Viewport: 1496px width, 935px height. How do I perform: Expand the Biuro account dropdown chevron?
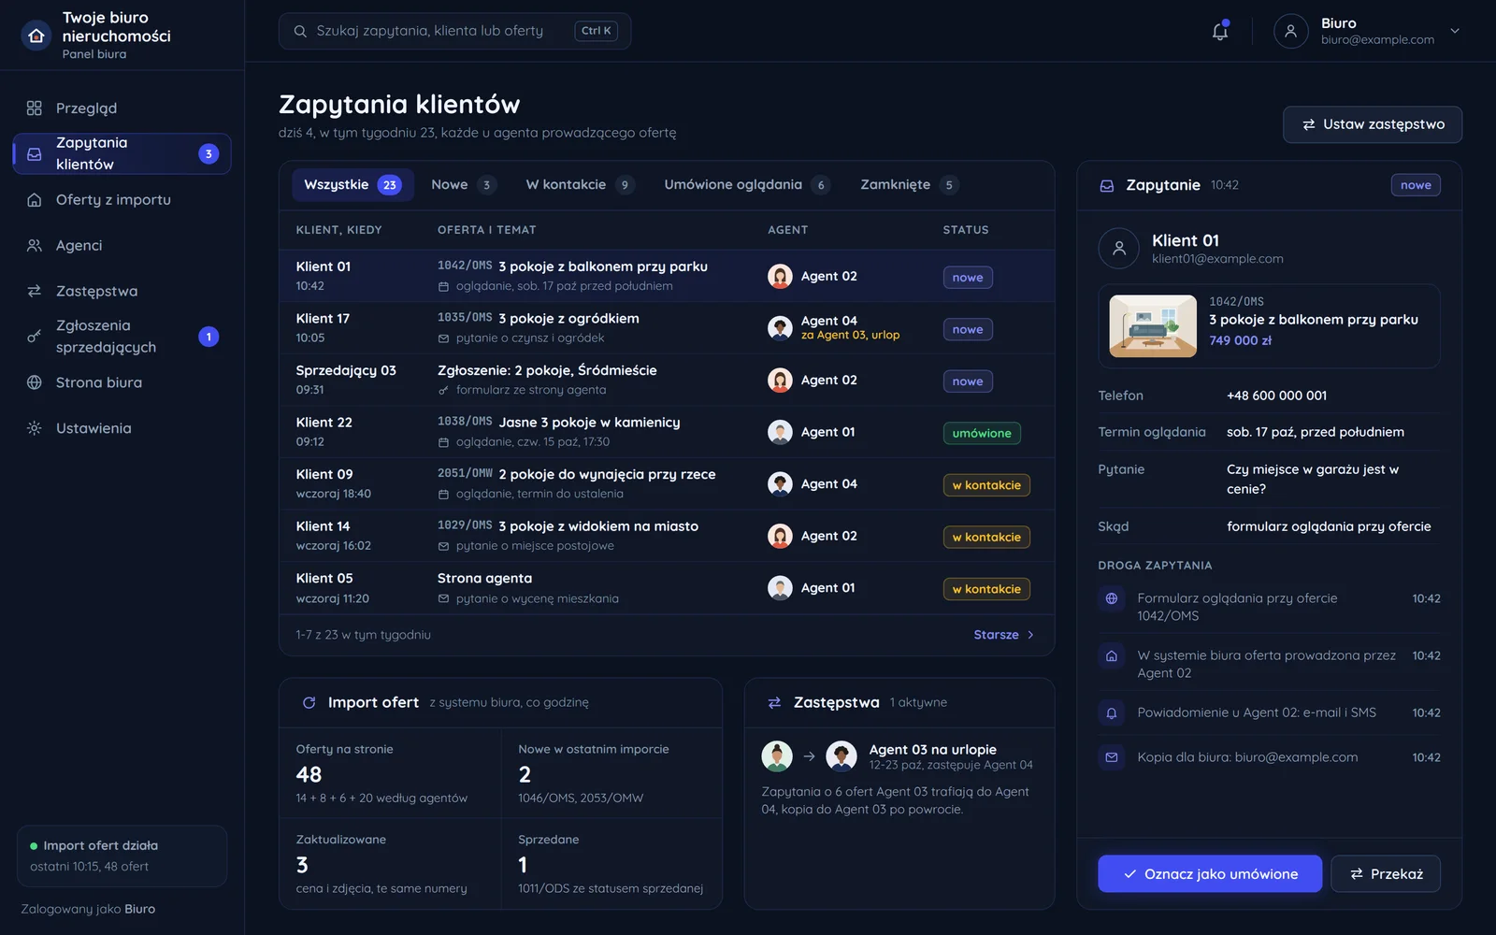pyautogui.click(x=1455, y=31)
